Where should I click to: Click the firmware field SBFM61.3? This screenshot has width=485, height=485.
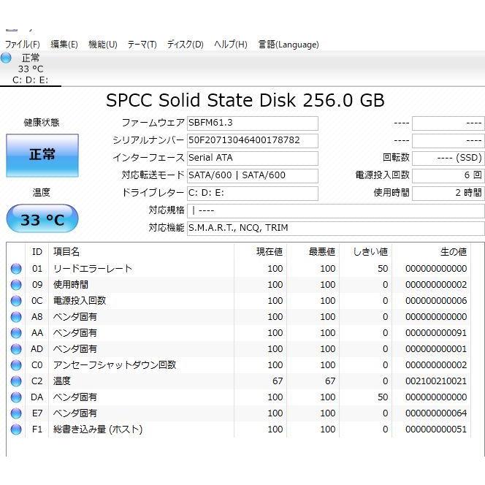[253, 123]
